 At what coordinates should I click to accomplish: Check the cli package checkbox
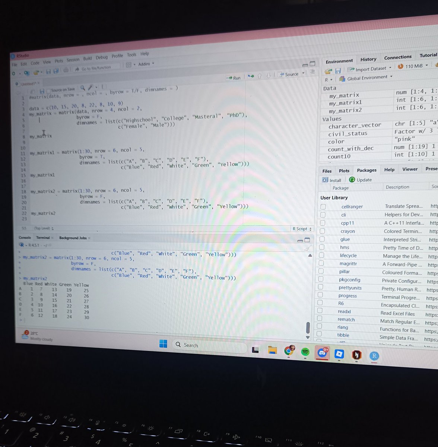(x=323, y=215)
